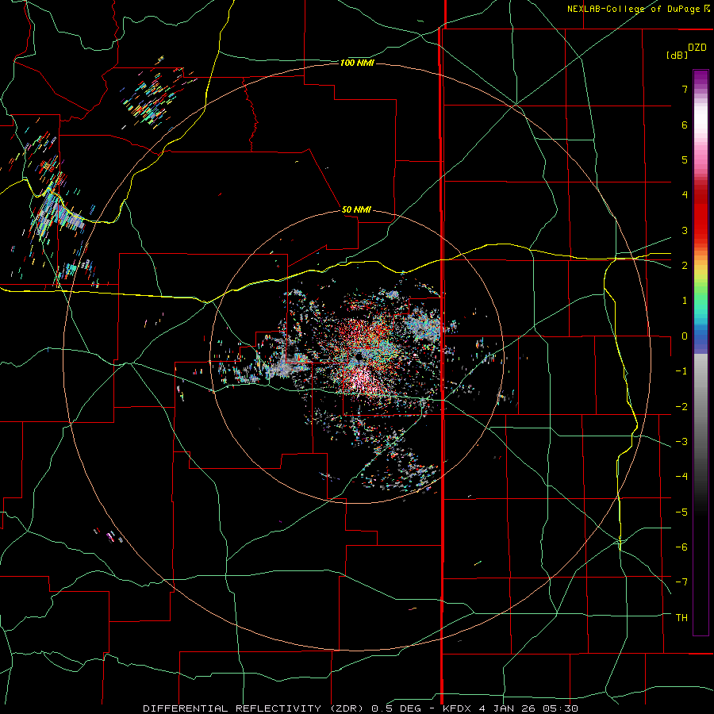
Task: Click the -4 value on the color scale
Action: coord(681,477)
